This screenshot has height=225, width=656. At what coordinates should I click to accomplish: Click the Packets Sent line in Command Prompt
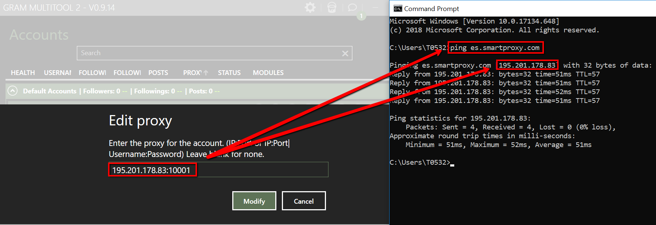click(x=510, y=127)
